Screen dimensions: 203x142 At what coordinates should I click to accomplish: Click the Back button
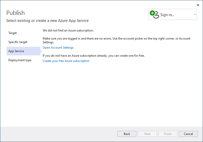(127, 134)
